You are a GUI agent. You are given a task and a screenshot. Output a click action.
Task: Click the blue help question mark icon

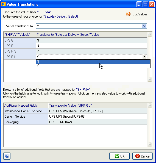[x=7, y=156]
